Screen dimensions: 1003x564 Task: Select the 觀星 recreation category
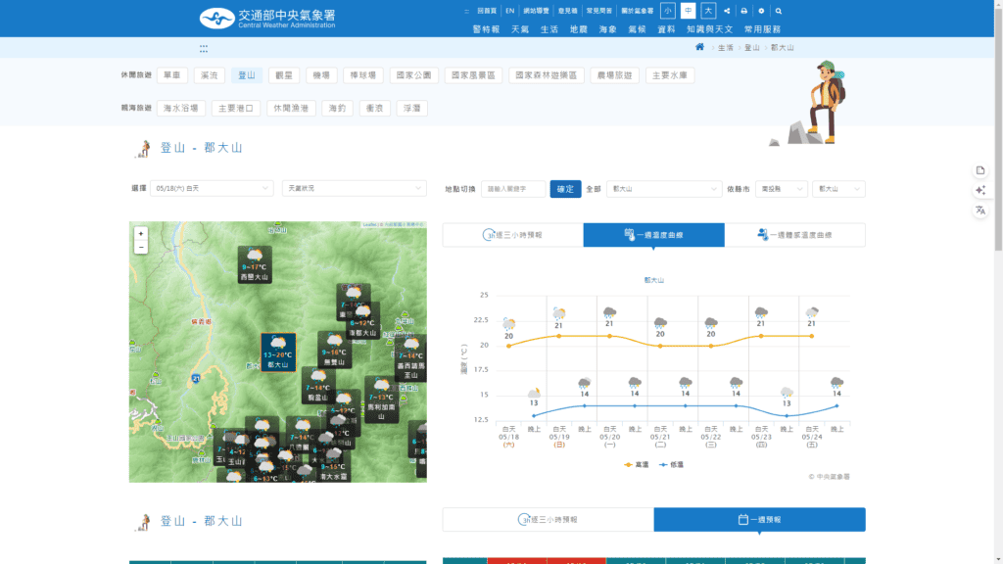point(284,75)
